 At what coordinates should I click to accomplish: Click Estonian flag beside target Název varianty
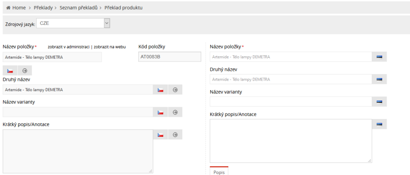point(379,101)
